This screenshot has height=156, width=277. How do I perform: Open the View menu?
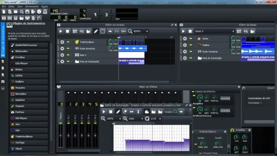coord(20,6)
